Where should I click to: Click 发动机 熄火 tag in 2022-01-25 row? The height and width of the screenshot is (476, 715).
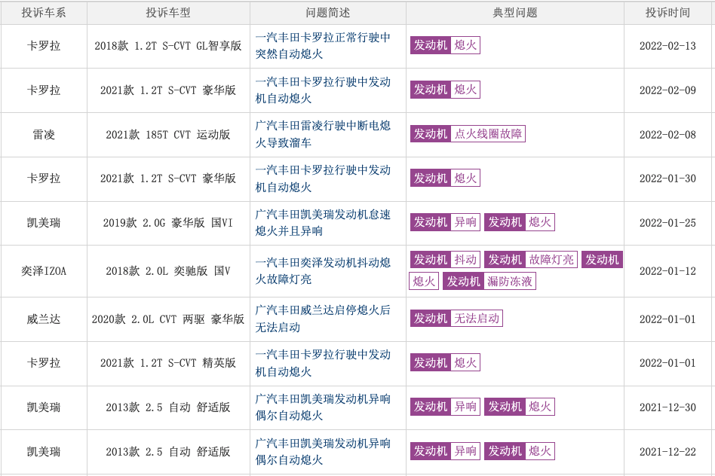point(520,222)
